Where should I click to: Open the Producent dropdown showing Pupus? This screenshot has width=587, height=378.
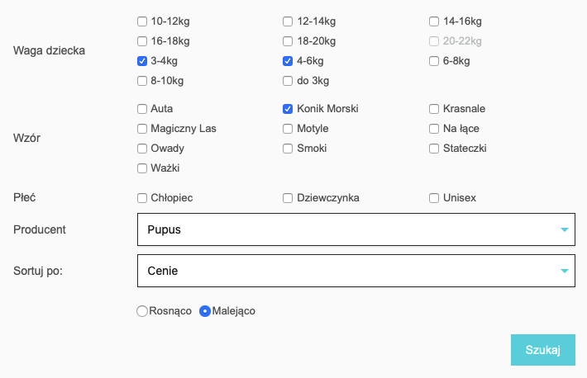coord(356,229)
